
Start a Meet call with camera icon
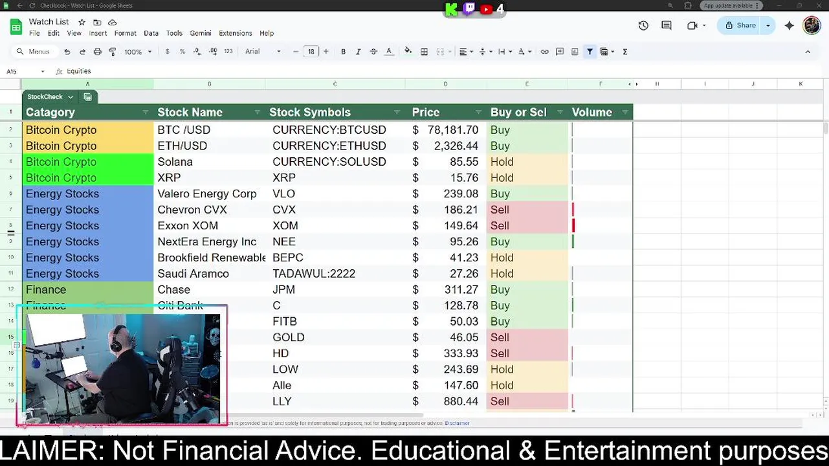tap(692, 26)
